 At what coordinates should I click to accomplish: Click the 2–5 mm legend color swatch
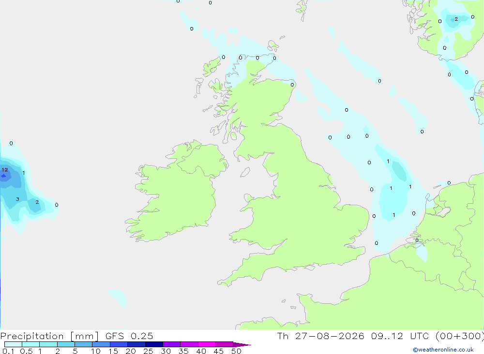(66, 344)
